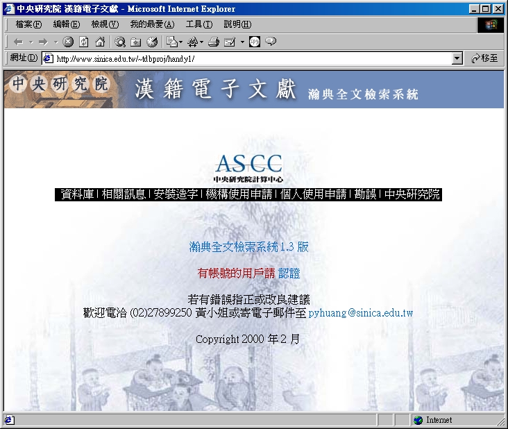Click the 中央研究院 banner logo
This screenshot has height=429, width=508.
[60, 85]
